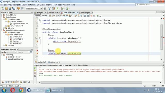Expand the SpringDIDemo project node
This screenshot has width=165, height=93.
click(2, 15)
